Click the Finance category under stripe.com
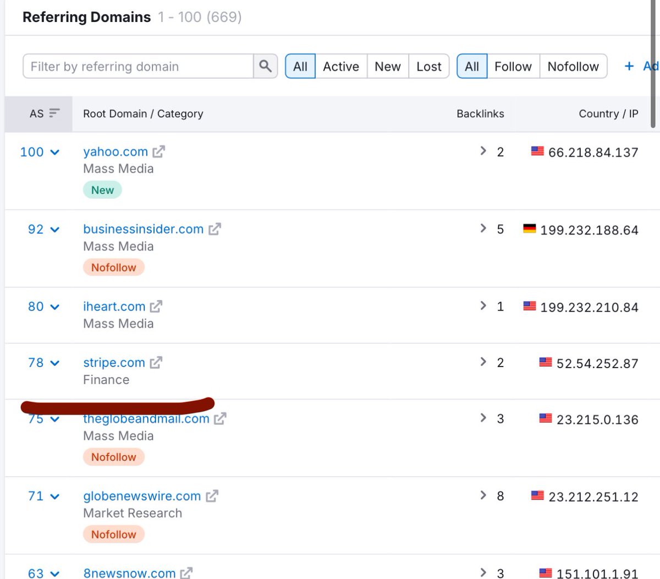This screenshot has height=579, width=660. [x=106, y=380]
